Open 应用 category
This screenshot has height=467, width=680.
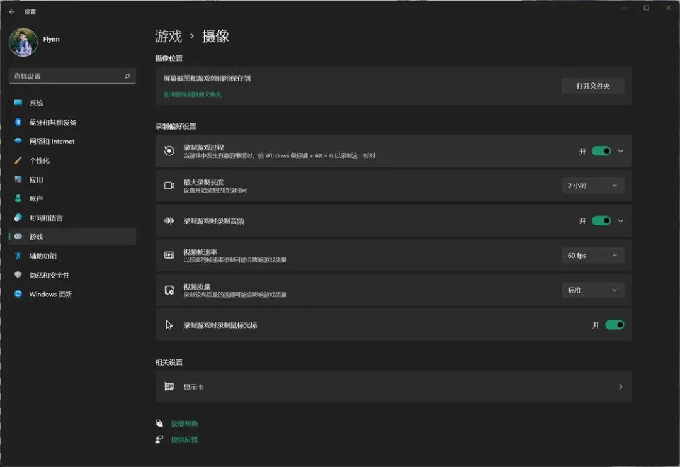(72, 179)
